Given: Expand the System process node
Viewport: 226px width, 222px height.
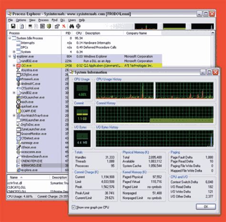Looking at the screenshot, I should coord(14,52).
